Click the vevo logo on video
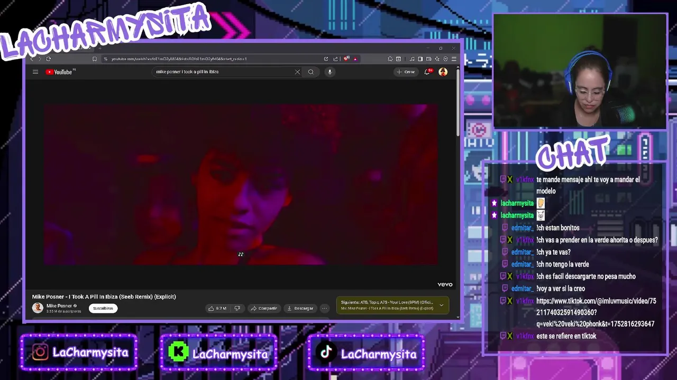Screen dimensions: 677x380 pos(445,284)
